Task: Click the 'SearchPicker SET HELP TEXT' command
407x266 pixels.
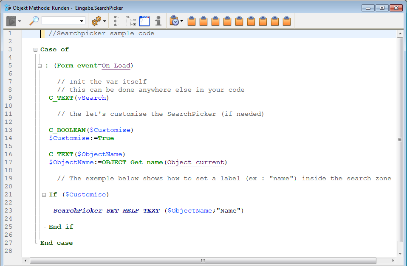Action: [106, 211]
